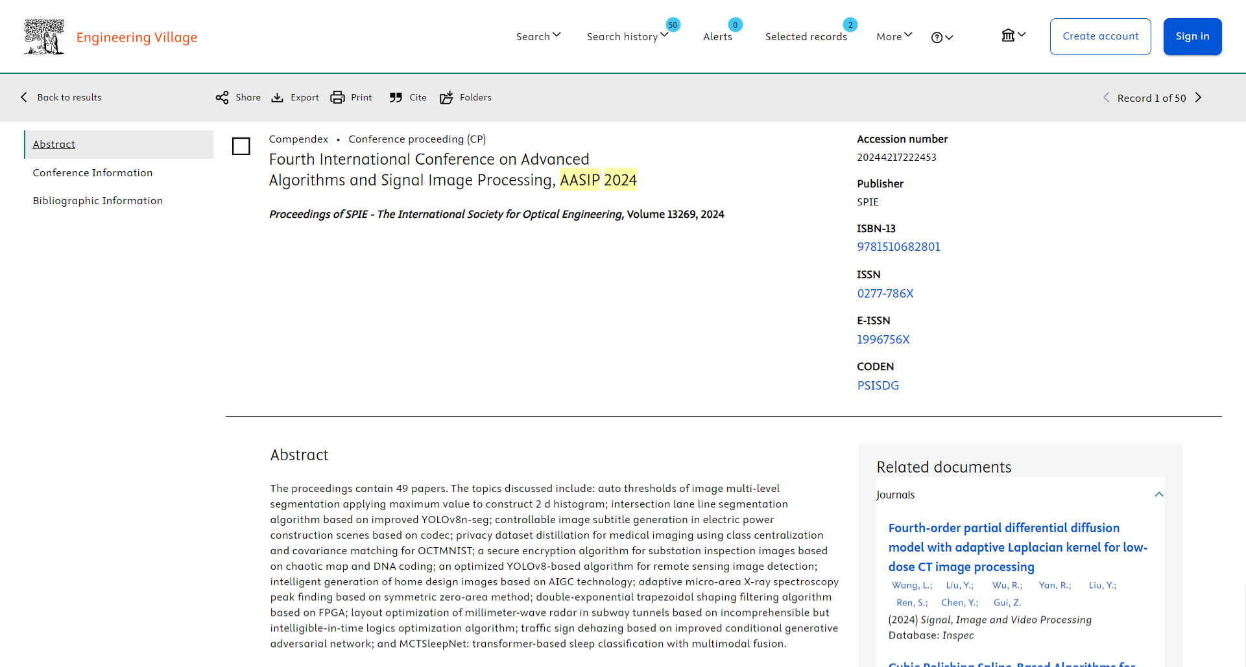Click the Record 1 of 50 text
This screenshot has width=1246, height=667.
pyautogui.click(x=1151, y=99)
